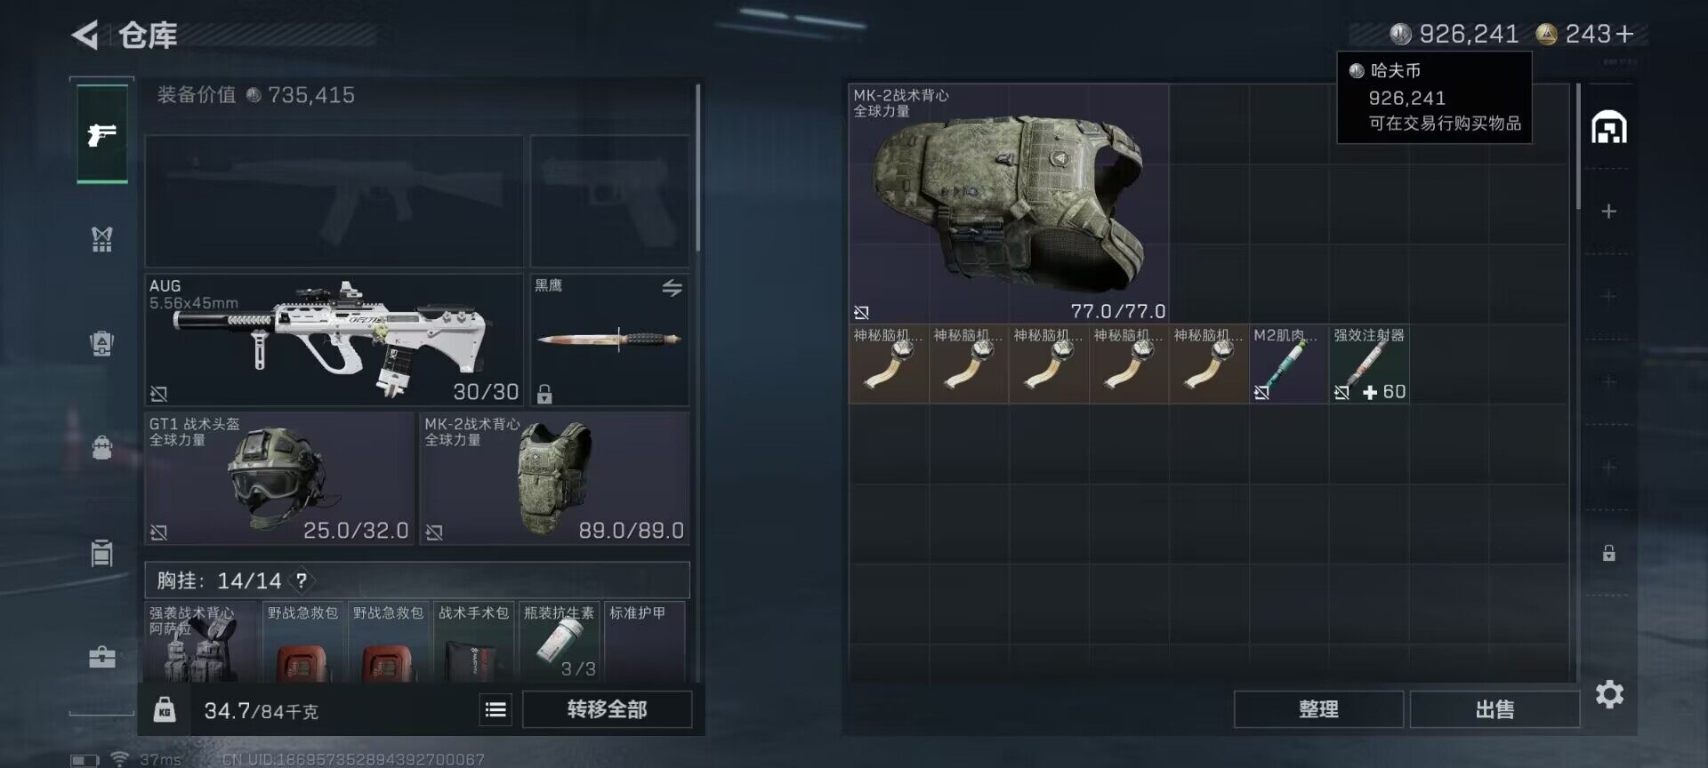Open the tactical vest sidebar category

coord(102,238)
